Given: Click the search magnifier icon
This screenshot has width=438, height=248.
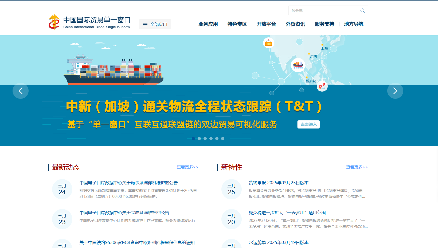Looking at the screenshot, I should (x=362, y=10).
